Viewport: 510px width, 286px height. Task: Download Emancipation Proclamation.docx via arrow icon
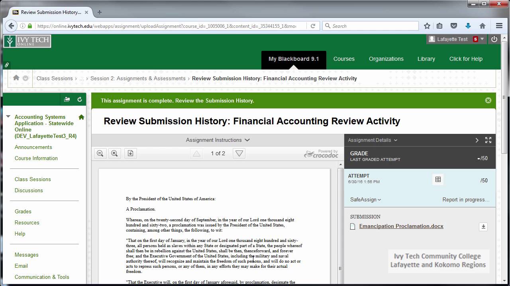click(483, 227)
